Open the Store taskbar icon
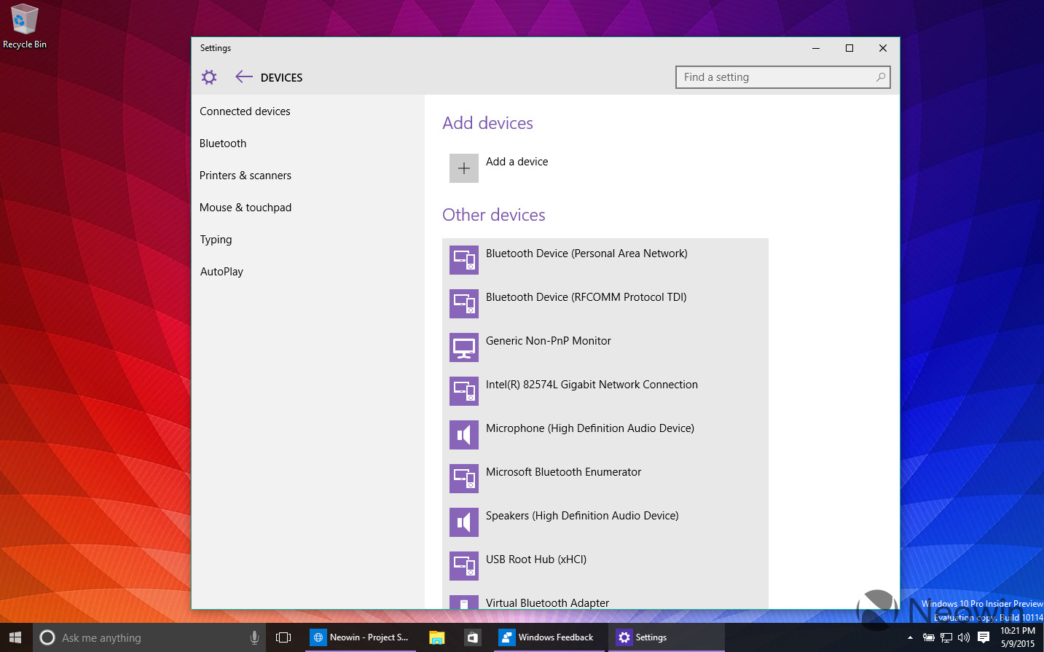 [473, 637]
